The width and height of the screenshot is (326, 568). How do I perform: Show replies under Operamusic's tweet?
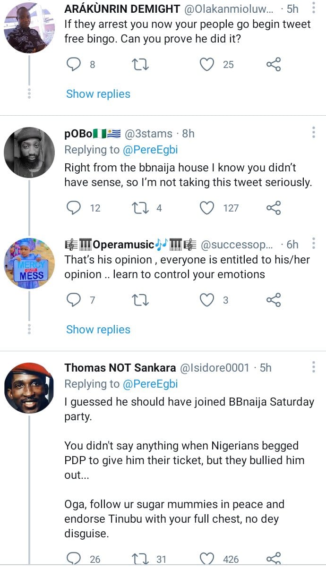click(x=98, y=330)
